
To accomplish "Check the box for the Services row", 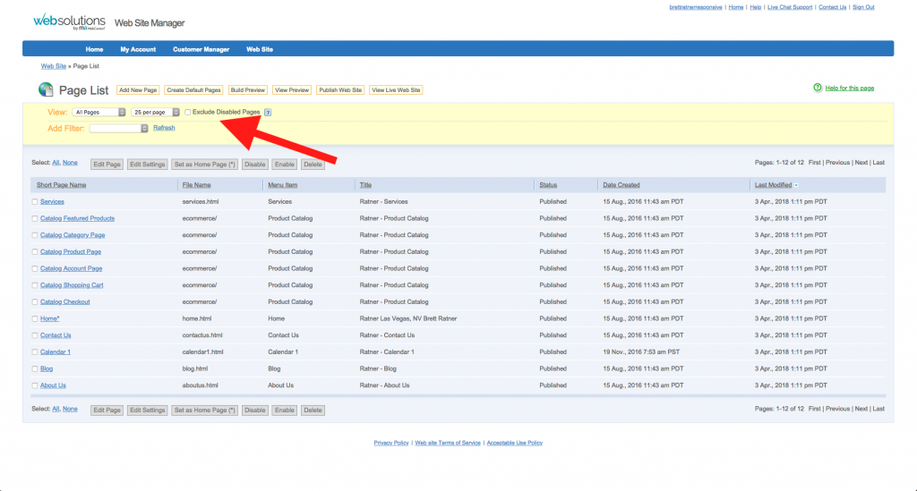I will click(x=35, y=202).
